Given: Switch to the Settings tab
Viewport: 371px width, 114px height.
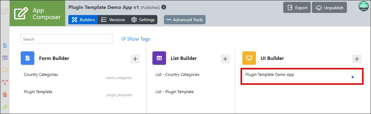Looking at the screenshot, I should tap(143, 20).
